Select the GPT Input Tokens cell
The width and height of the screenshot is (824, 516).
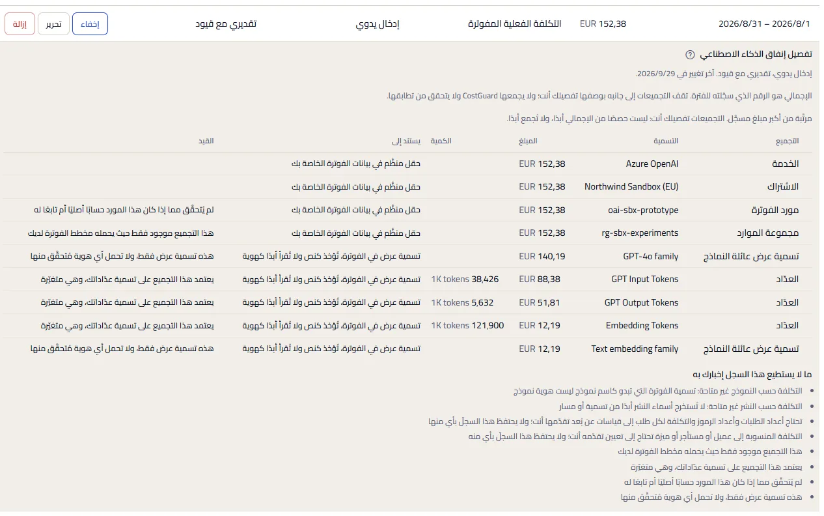(x=644, y=279)
